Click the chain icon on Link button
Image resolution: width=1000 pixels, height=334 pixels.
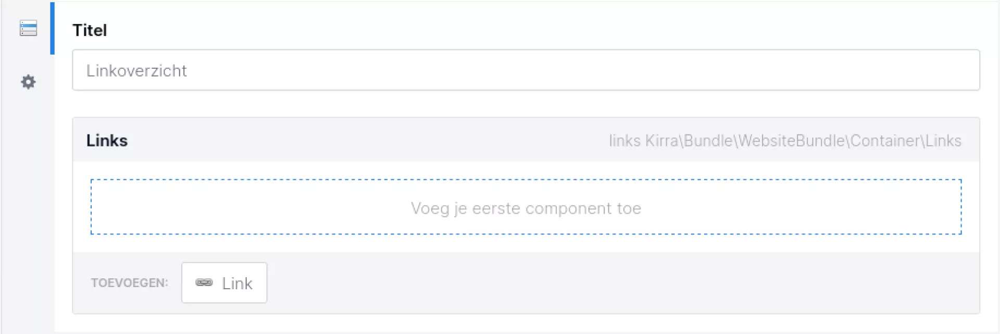point(204,282)
